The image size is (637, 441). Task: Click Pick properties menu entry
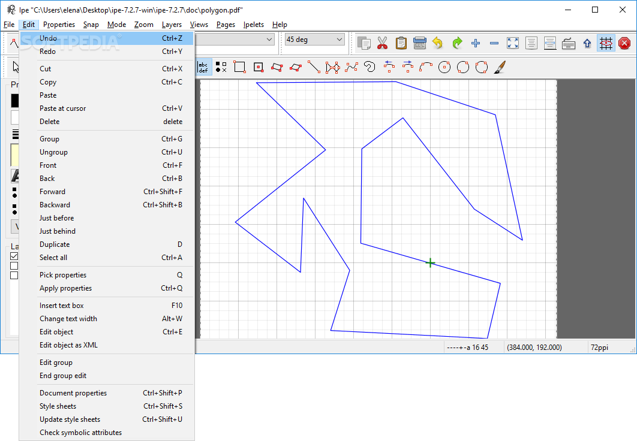pos(106,275)
